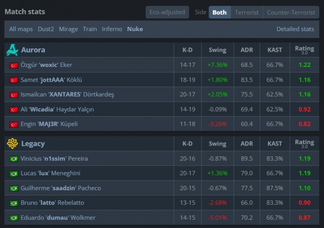
Task: Click the Legacy team logo icon
Action: tap(12, 144)
